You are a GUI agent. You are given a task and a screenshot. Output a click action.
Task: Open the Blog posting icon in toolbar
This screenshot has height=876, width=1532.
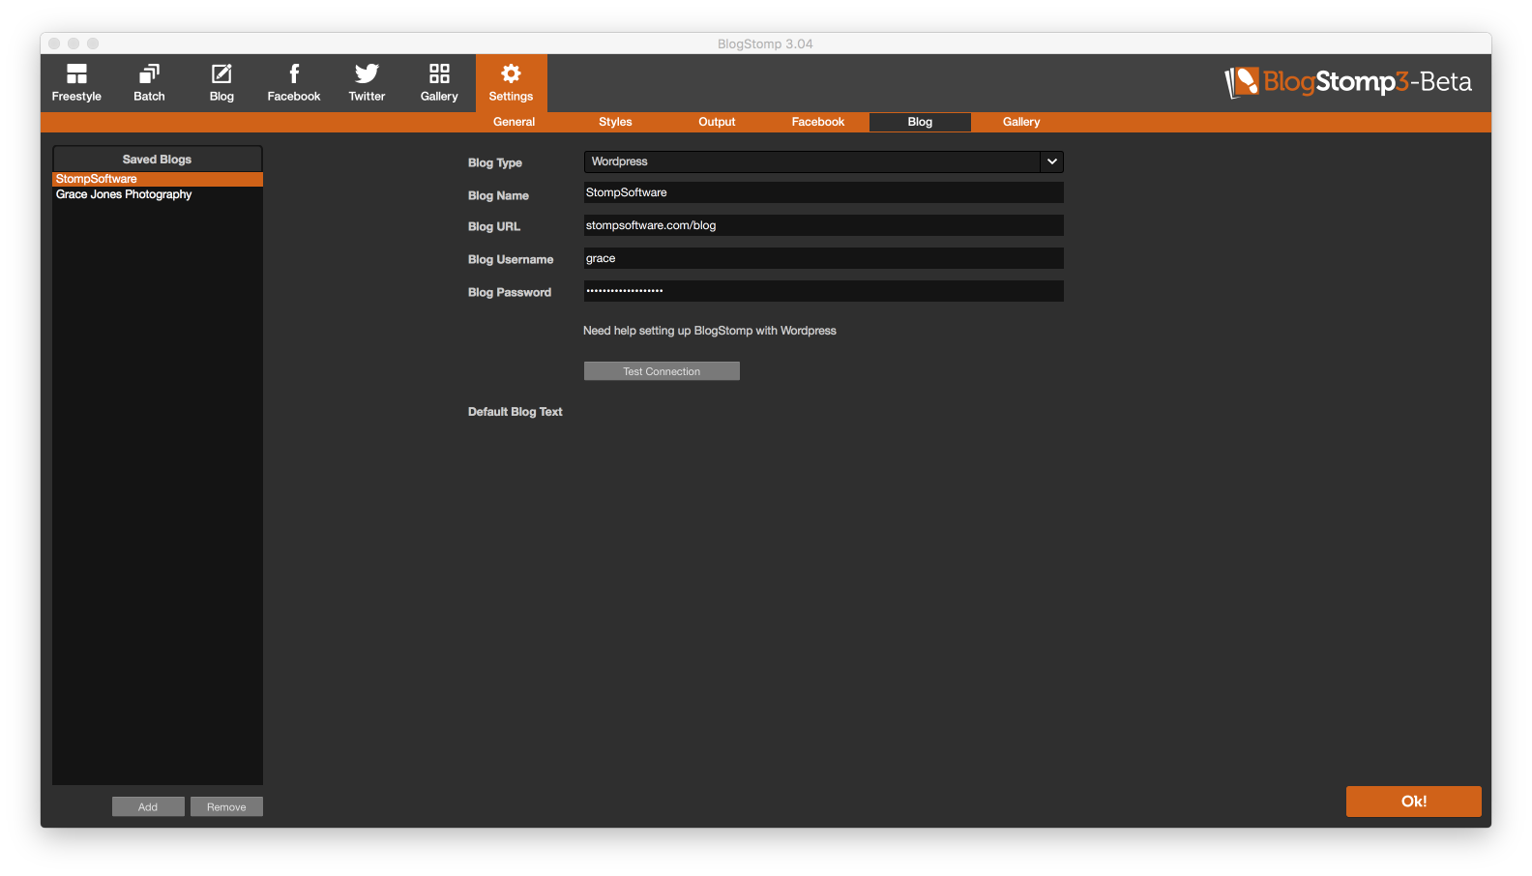click(221, 83)
